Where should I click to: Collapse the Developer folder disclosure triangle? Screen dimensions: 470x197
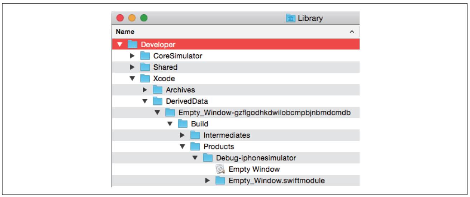[120, 44]
